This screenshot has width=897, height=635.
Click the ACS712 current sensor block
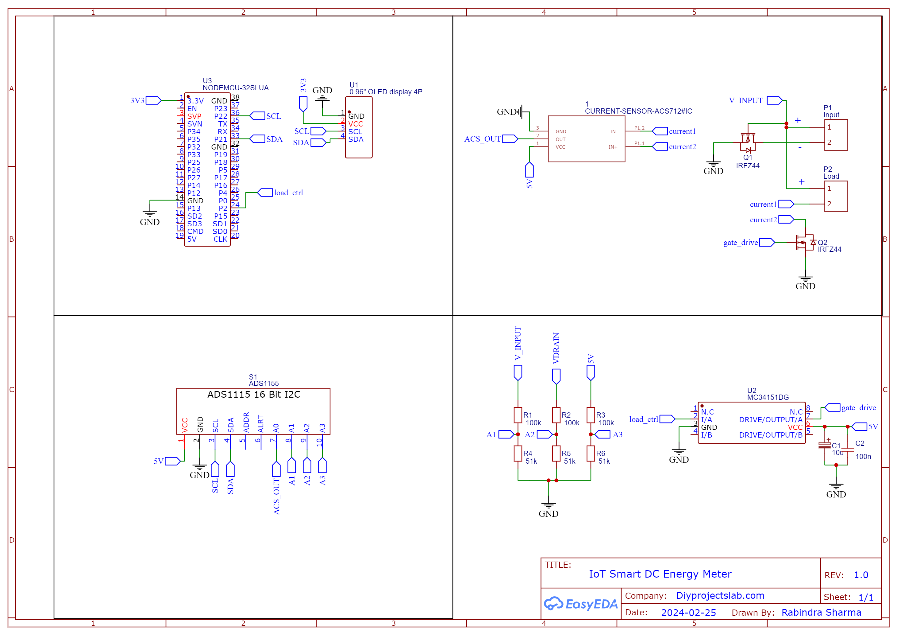[x=587, y=139]
